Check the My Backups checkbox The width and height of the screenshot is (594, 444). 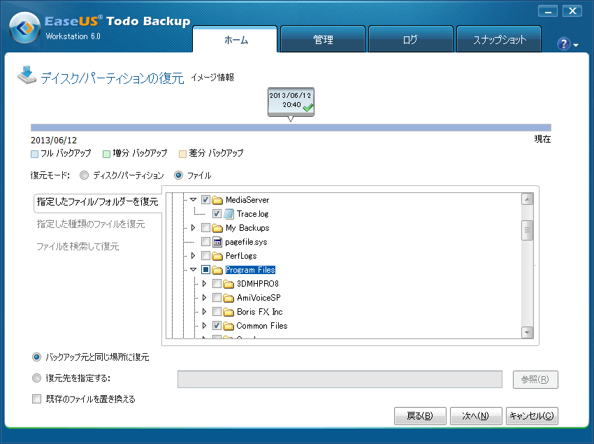point(205,227)
